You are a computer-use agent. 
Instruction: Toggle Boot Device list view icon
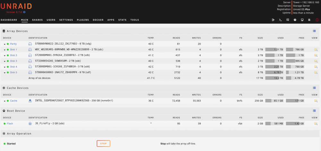click(x=314, y=111)
